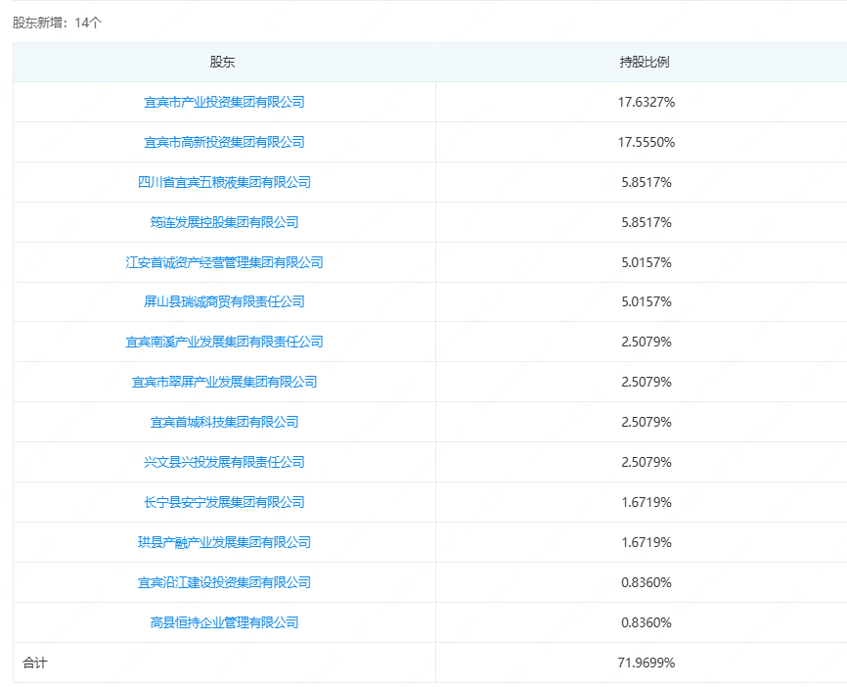
Task: Select the 17.6327% shareholding value
Action: click(x=646, y=102)
